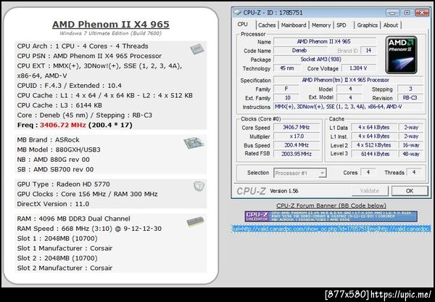This screenshot has height=302, width=435.
Task: Click the RAM Speed 668 MHz line
Action: click(x=89, y=229)
